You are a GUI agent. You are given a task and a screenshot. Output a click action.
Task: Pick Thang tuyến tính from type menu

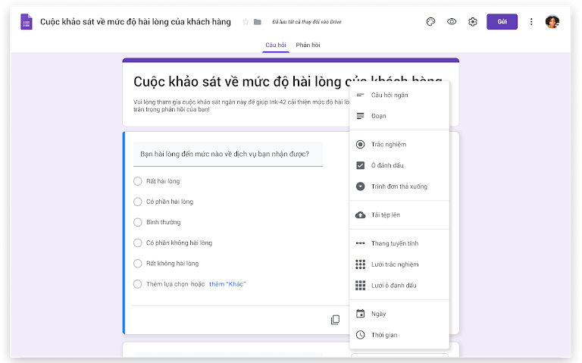(x=394, y=243)
